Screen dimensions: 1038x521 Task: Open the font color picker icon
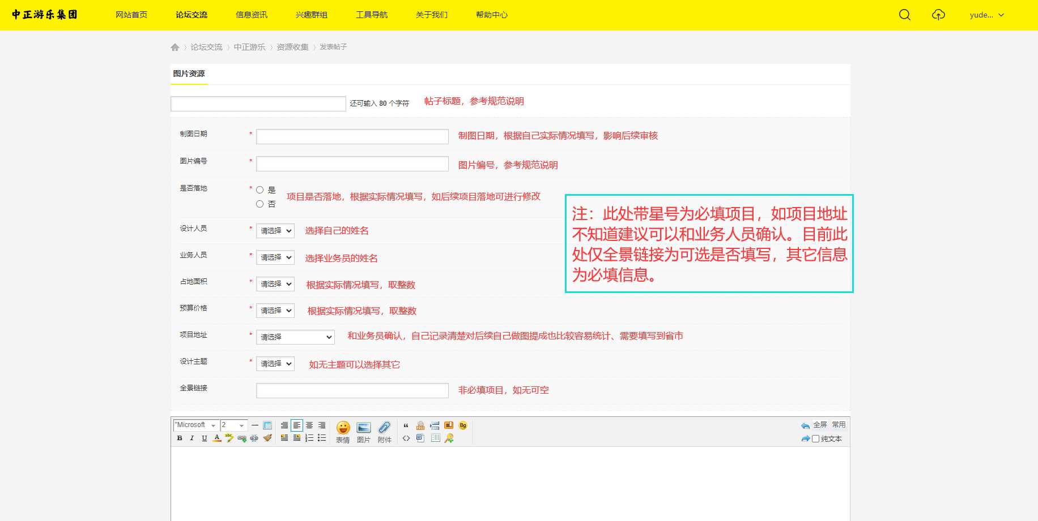tap(217, 438)
